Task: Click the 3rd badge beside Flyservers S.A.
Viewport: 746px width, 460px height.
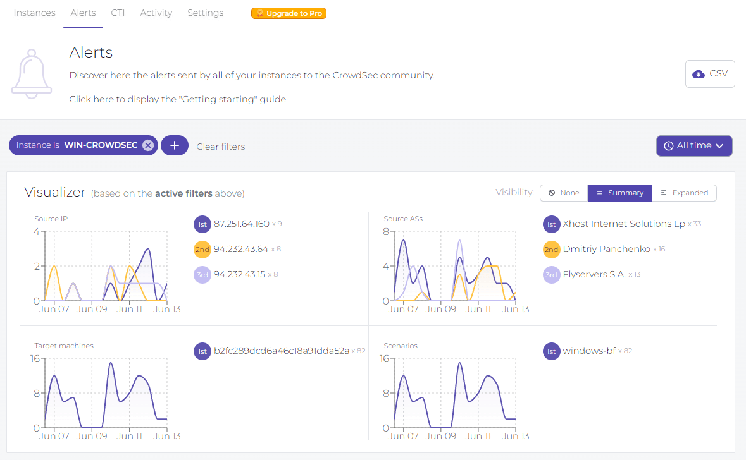Action: [x=551, y=274]
